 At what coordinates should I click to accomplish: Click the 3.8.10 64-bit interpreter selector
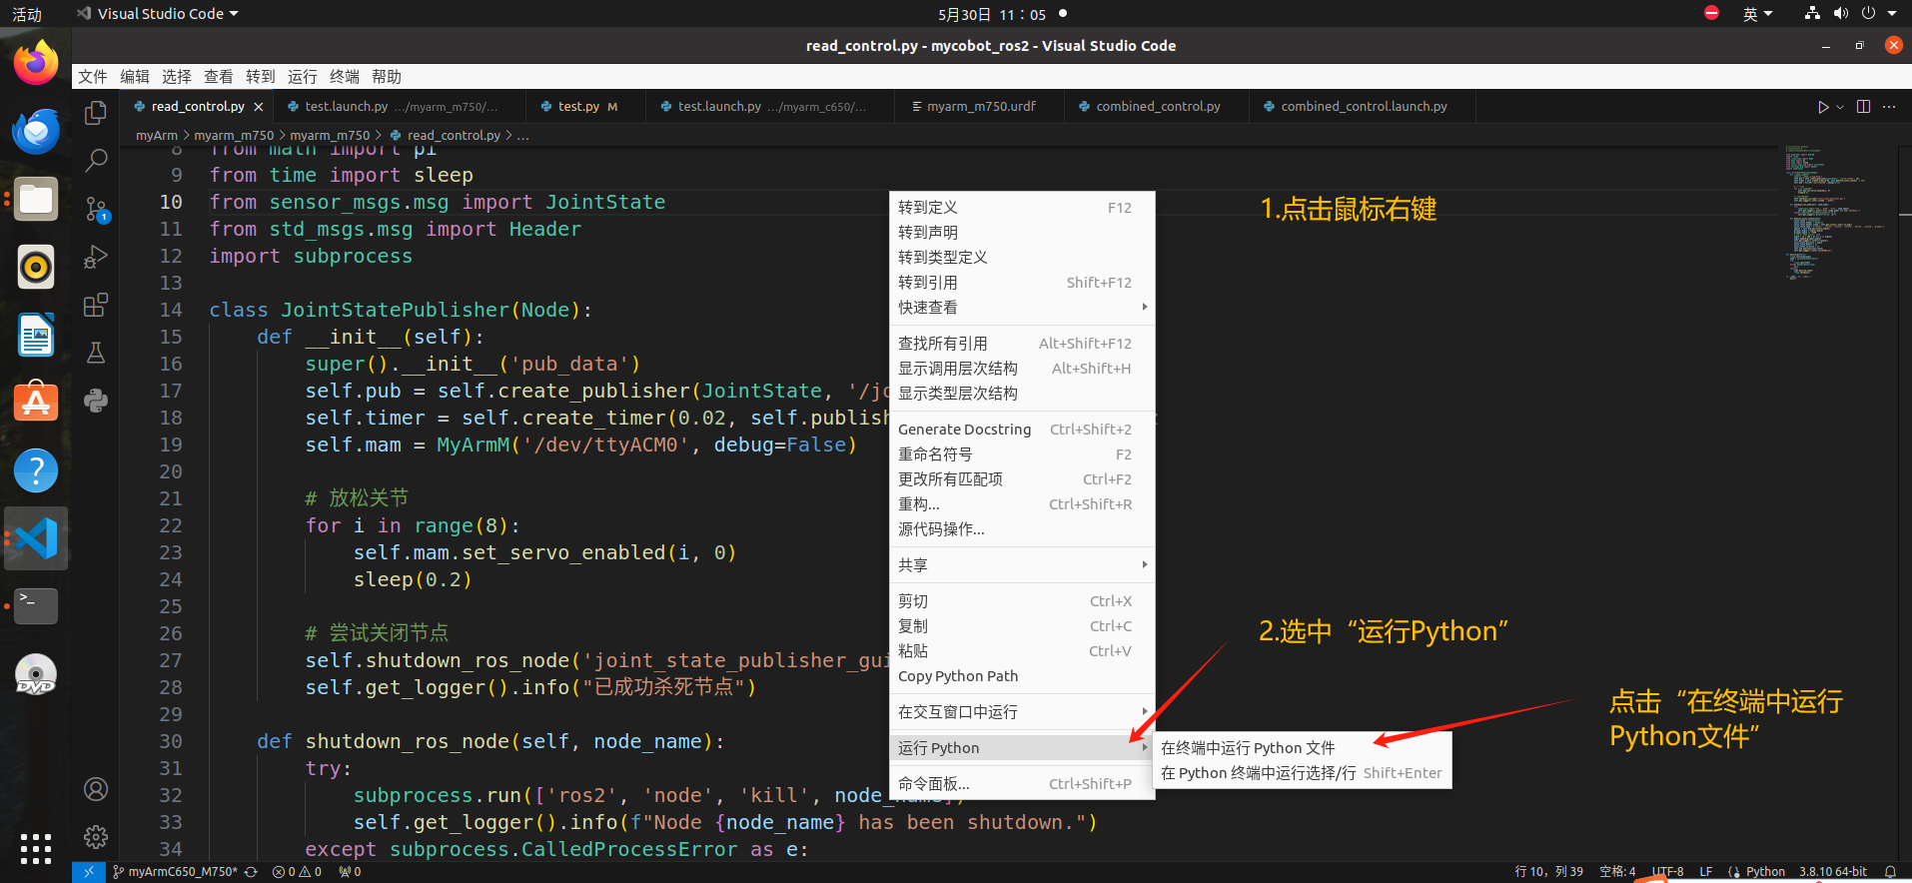[x=1833, y=872]
